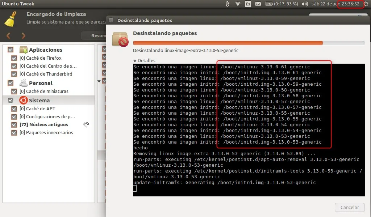Uncheck Caché de Firefox checkbox
371x217 pixels.
click(14, 58)
